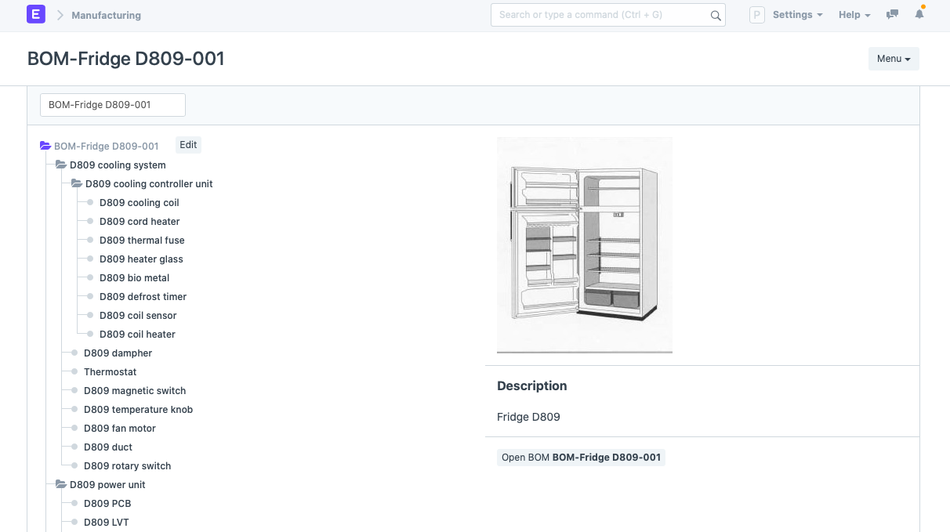Screen dimensions: 950x532
Task: Click Open BOM BOM-Fridge D809-001 button
Action: coord(581,458)
